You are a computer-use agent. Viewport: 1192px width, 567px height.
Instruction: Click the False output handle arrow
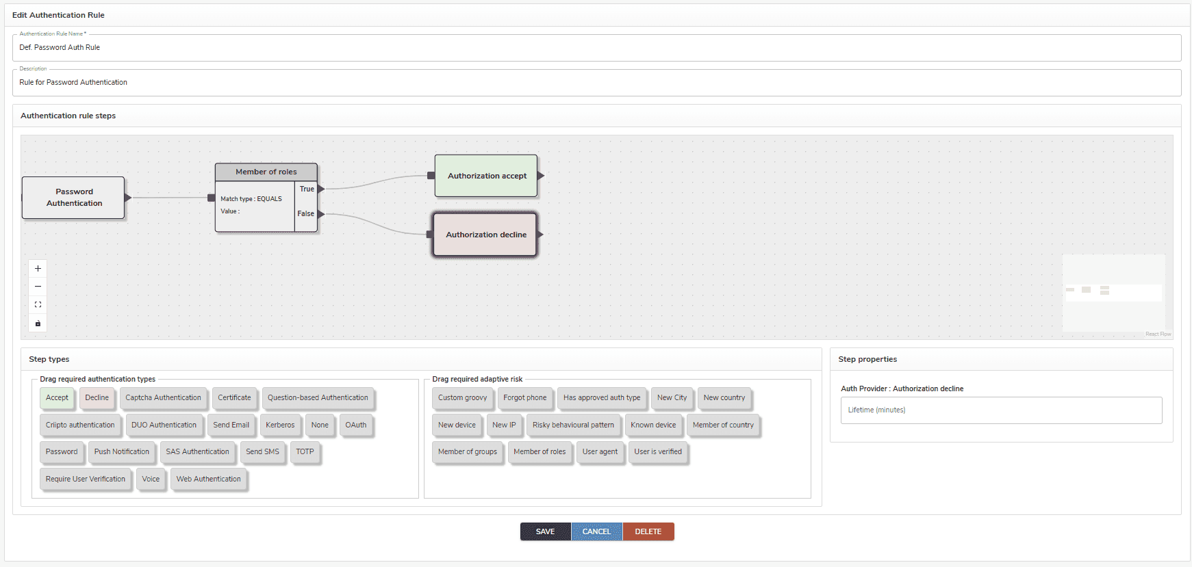pyautogui.click(x=320, y=214)
